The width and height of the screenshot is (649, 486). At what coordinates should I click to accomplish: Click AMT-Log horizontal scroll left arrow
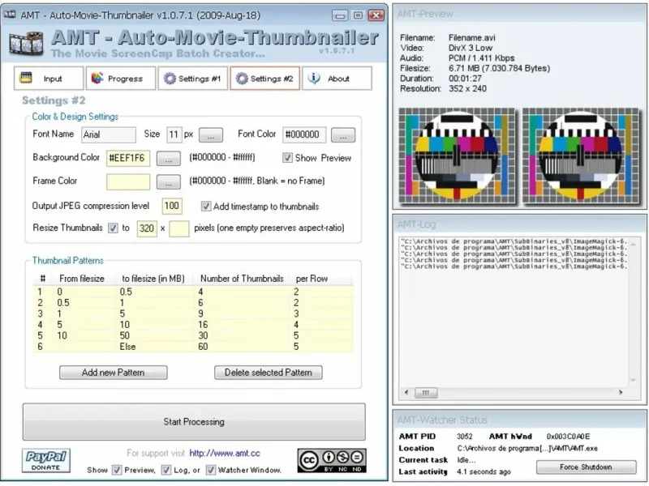tap(406, 393)
